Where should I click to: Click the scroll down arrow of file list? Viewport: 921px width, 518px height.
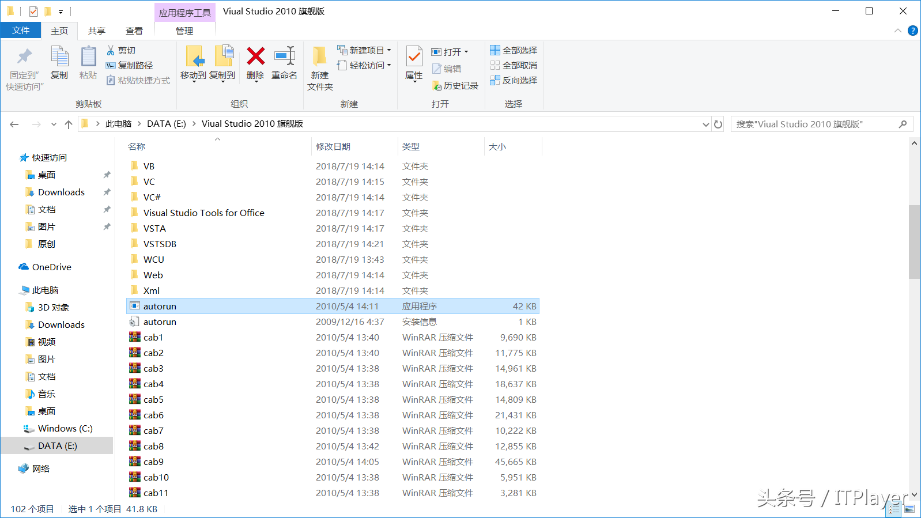[914, 494]
